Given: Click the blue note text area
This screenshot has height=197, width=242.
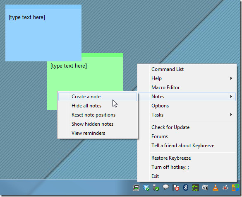Looking at the screenshot, I should coord(43,35).
